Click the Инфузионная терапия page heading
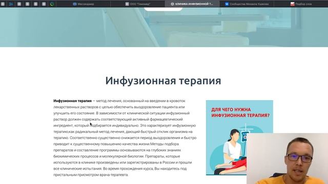Image resolution: width=328 pixels, height=184 pixels. click(x=163, y=81)
